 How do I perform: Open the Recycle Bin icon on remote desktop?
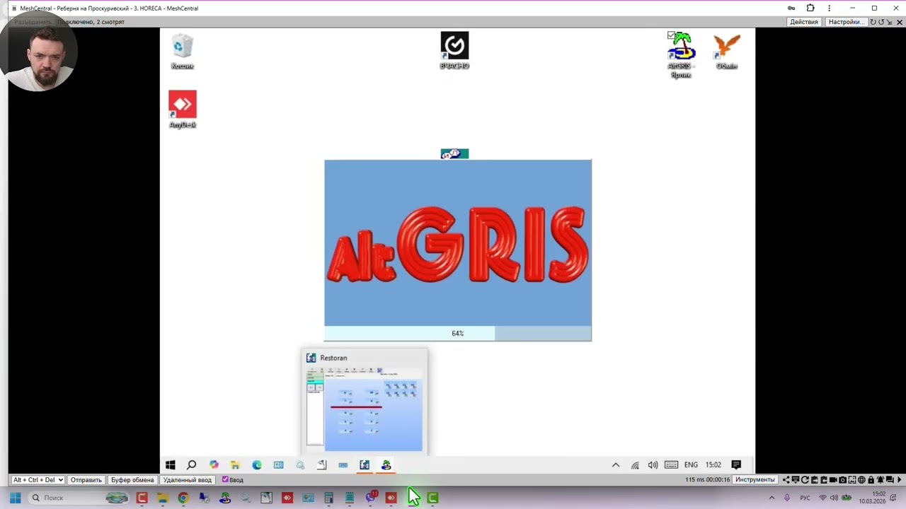(x=182, y=51)
